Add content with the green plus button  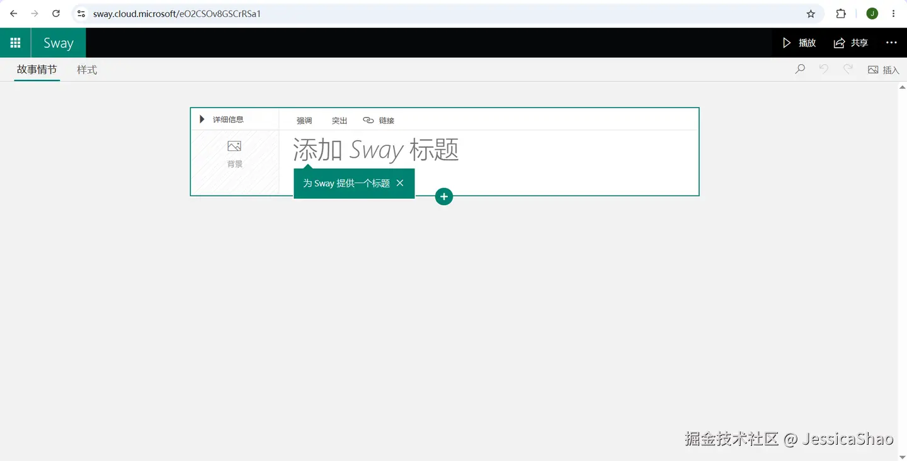[444, 197]
